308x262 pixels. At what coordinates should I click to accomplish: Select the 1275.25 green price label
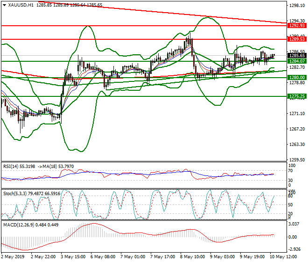(297, 96)
